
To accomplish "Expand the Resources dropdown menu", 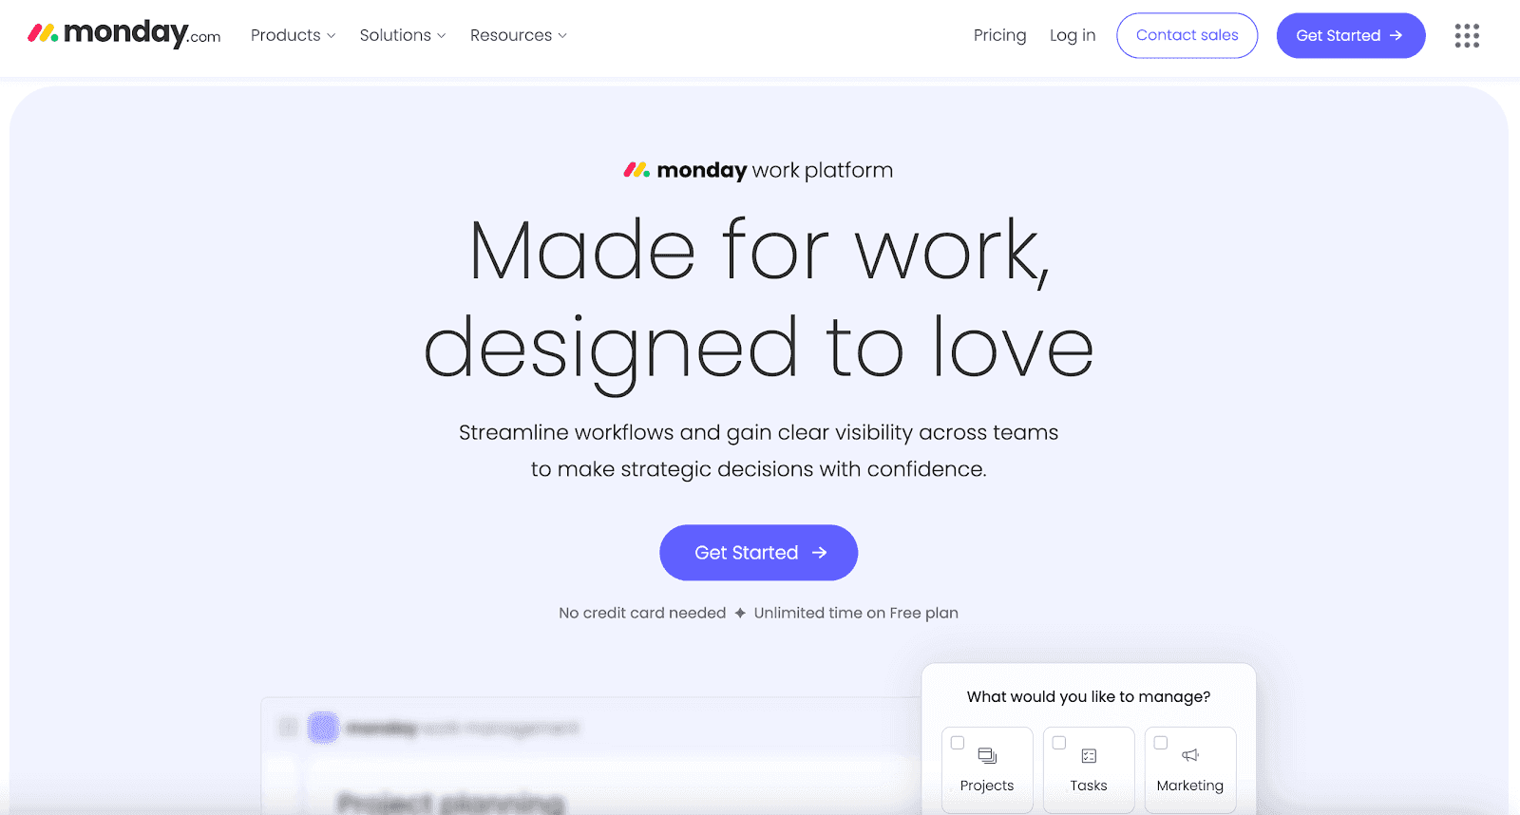I will (x=519, y=35).
